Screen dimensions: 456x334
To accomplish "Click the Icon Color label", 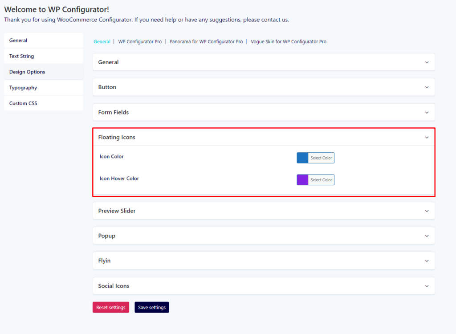I will pyautogui.click(x=112, y=156).
